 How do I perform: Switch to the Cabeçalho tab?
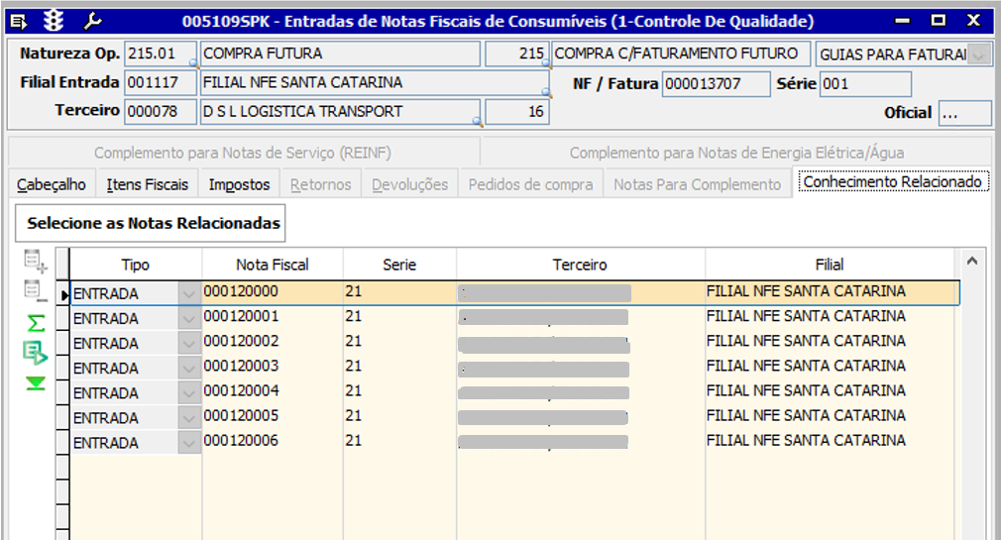(53, 184)
